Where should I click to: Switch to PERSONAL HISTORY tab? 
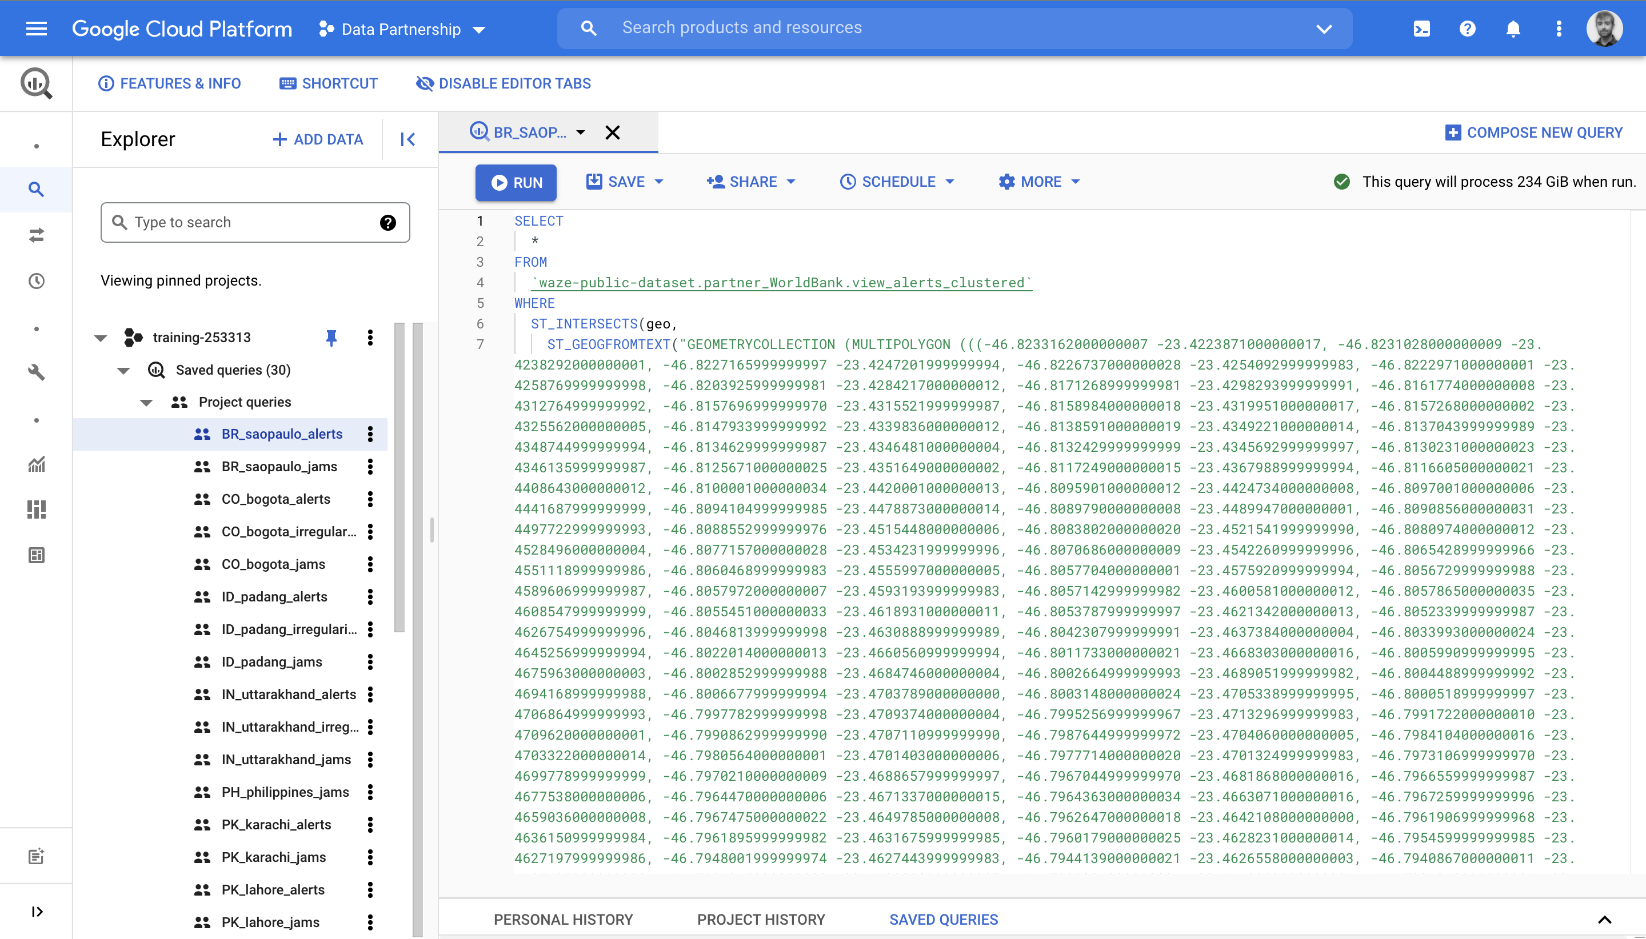tap(564, 920)
